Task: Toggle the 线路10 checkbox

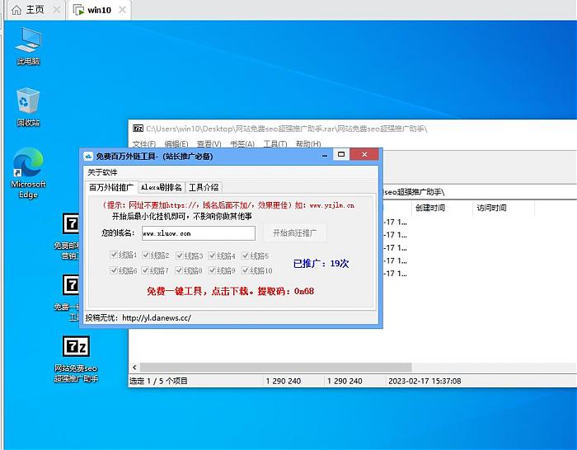Action: pos(246,270)
